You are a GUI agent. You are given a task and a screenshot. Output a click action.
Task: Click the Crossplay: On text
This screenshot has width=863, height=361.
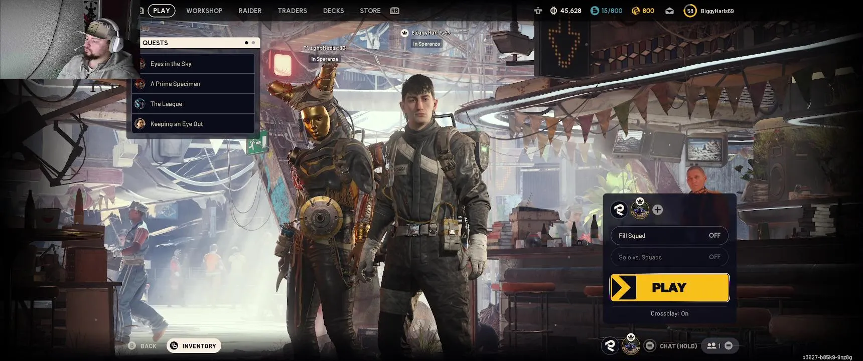(x=669, y=314)
